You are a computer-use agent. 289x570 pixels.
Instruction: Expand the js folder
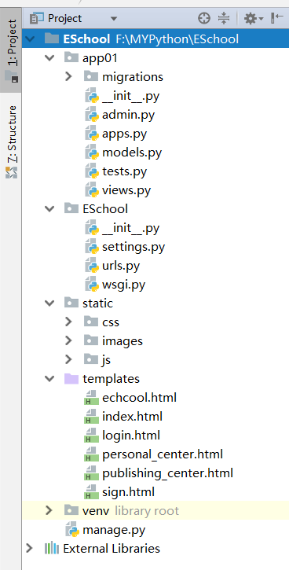point(68,359)
